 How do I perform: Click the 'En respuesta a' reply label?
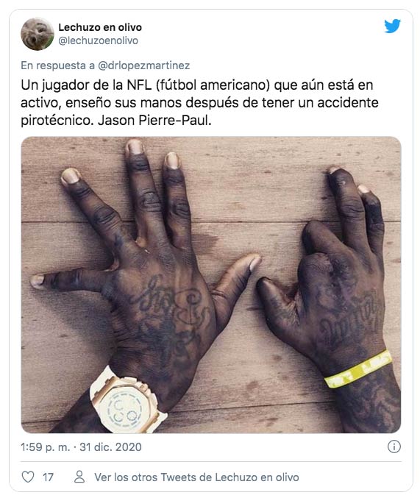point(58,65)
